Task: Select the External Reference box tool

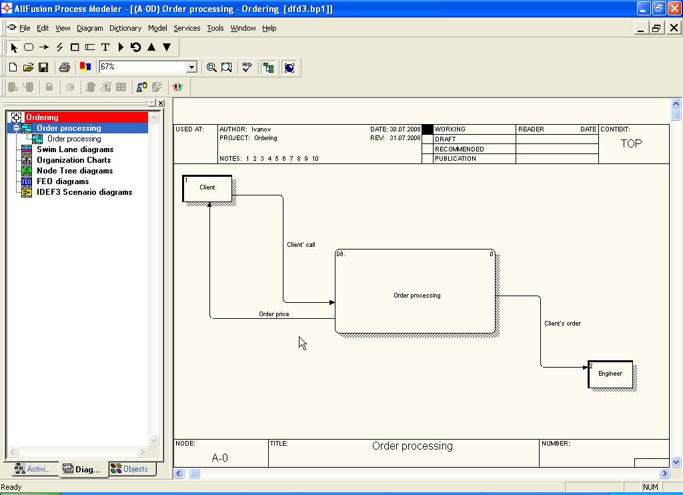Action: pyautogui.click(x=75, y=47)
